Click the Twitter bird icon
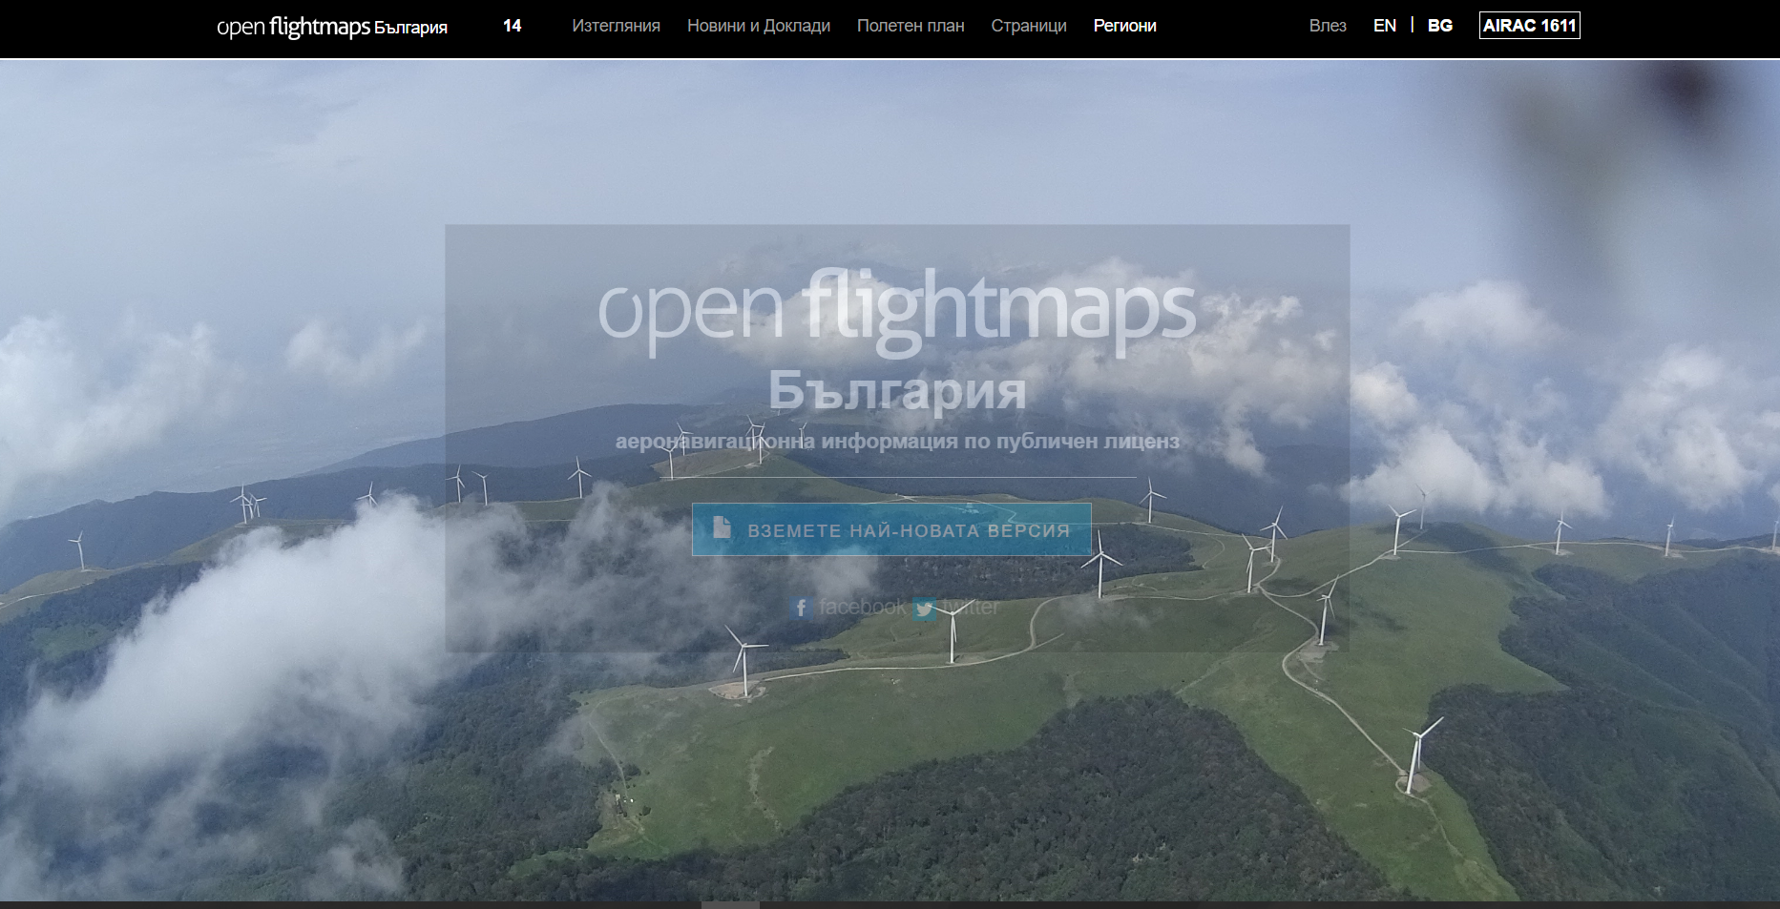1780x909 pixels. pos(924,609)
